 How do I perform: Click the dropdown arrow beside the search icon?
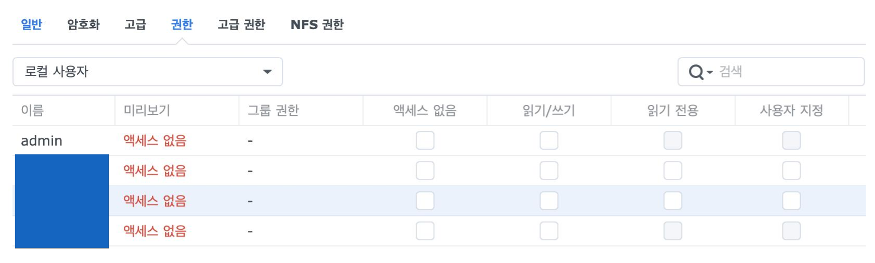click(x=710, y=72)
